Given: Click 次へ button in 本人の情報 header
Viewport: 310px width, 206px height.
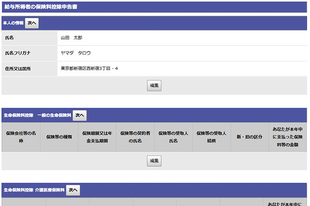Looking at the screenshot, I should click(x=31, y=23).
